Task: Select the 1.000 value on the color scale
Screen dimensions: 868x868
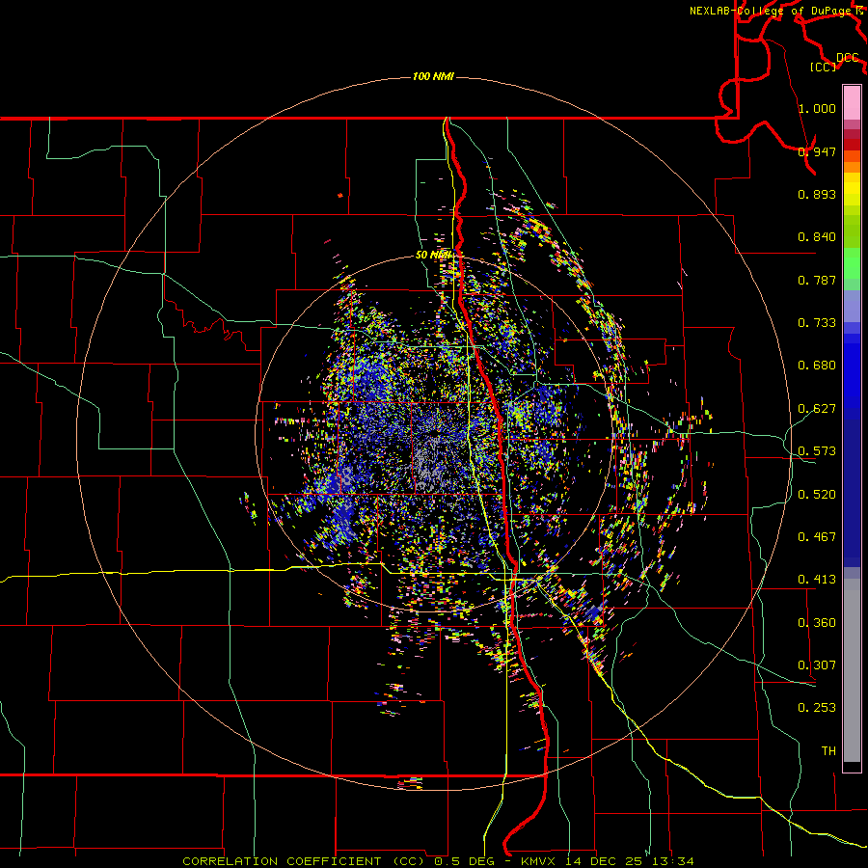Action: point(817,108)
